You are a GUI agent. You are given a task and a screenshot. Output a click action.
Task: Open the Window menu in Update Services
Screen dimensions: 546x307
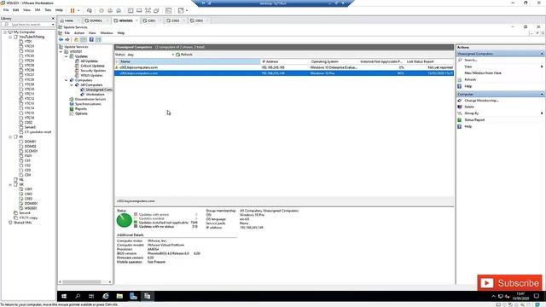pos(107,33)
